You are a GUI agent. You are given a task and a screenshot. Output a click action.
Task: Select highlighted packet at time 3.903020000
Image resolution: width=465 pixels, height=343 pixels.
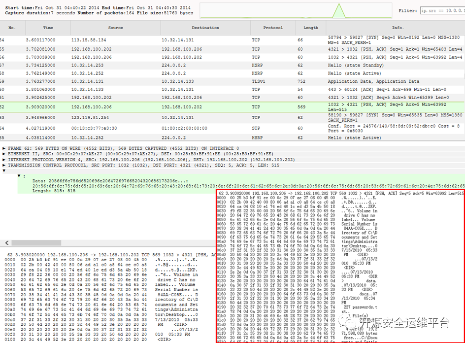tap(40, 107)
